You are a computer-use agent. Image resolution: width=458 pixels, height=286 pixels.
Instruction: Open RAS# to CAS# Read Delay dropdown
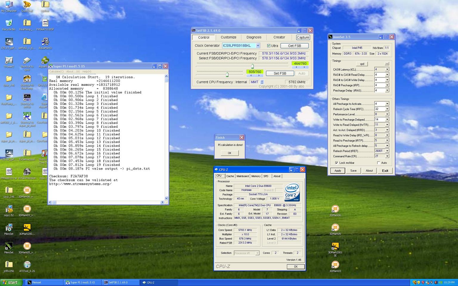[387, 75]
